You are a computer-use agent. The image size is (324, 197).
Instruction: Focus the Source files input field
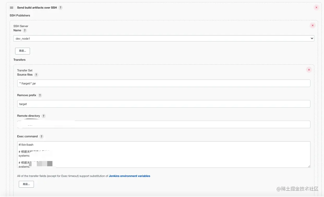pyautogui.click(x=164, y=83)
